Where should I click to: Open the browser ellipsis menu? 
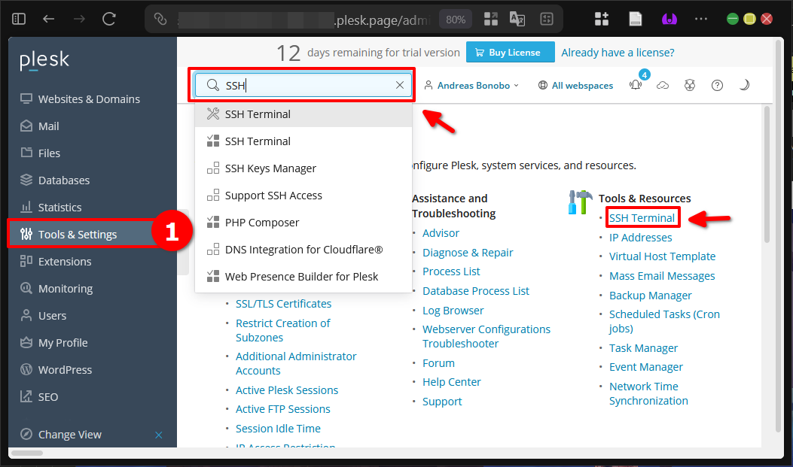[701, 18]
